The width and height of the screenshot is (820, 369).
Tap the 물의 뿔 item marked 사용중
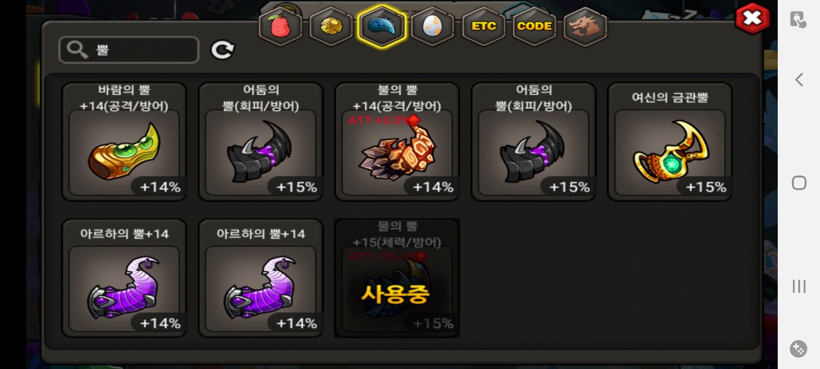tap(397, 278)
